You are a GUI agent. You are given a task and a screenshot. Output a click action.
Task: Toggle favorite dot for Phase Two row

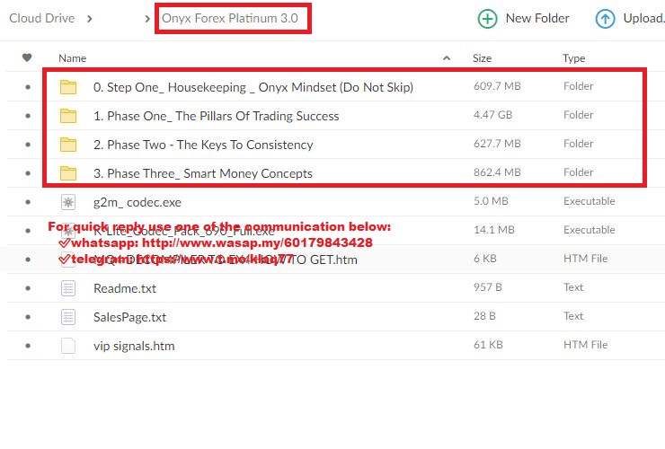[x=28, y=145]
